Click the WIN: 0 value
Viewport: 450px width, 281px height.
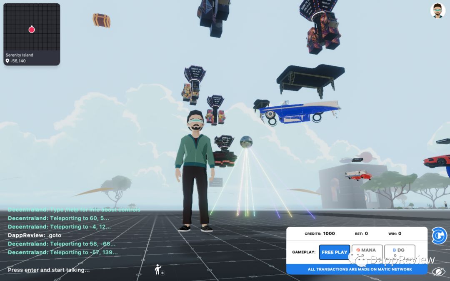coord(395,233)
